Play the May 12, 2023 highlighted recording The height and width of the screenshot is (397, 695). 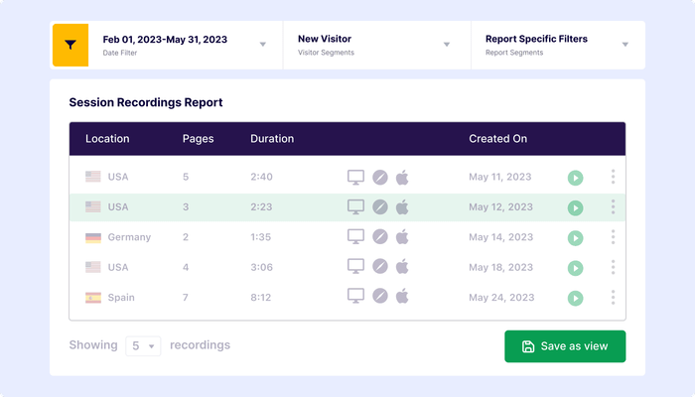(575, 207)
